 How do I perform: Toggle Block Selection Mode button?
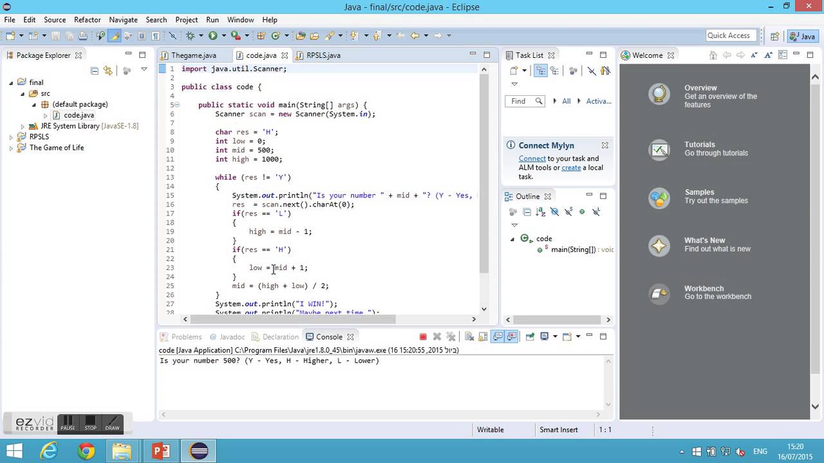tap(141, 35)
